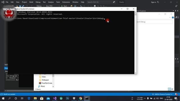Open Solution Explorer window position dropdown arrow
Viewport: 180px width, 101px height.
pyautogui.click(x=173, y=11)
